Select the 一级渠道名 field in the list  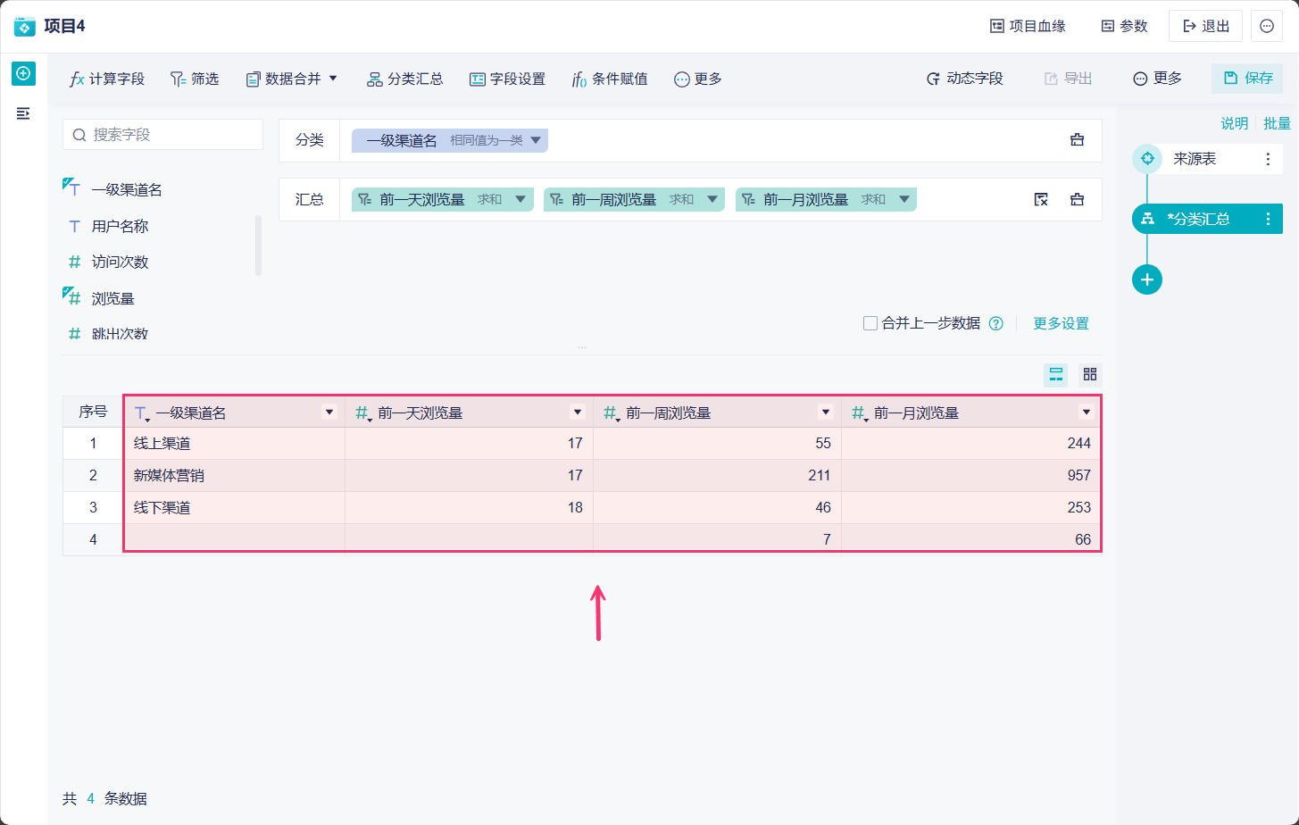point(127,189)
